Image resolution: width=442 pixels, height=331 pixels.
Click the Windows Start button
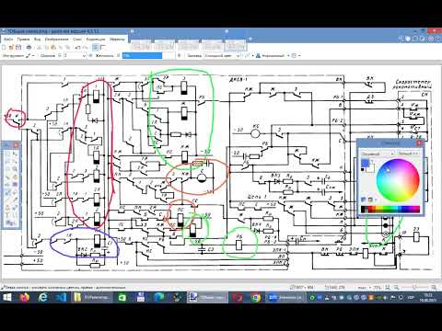coord(6,297)
